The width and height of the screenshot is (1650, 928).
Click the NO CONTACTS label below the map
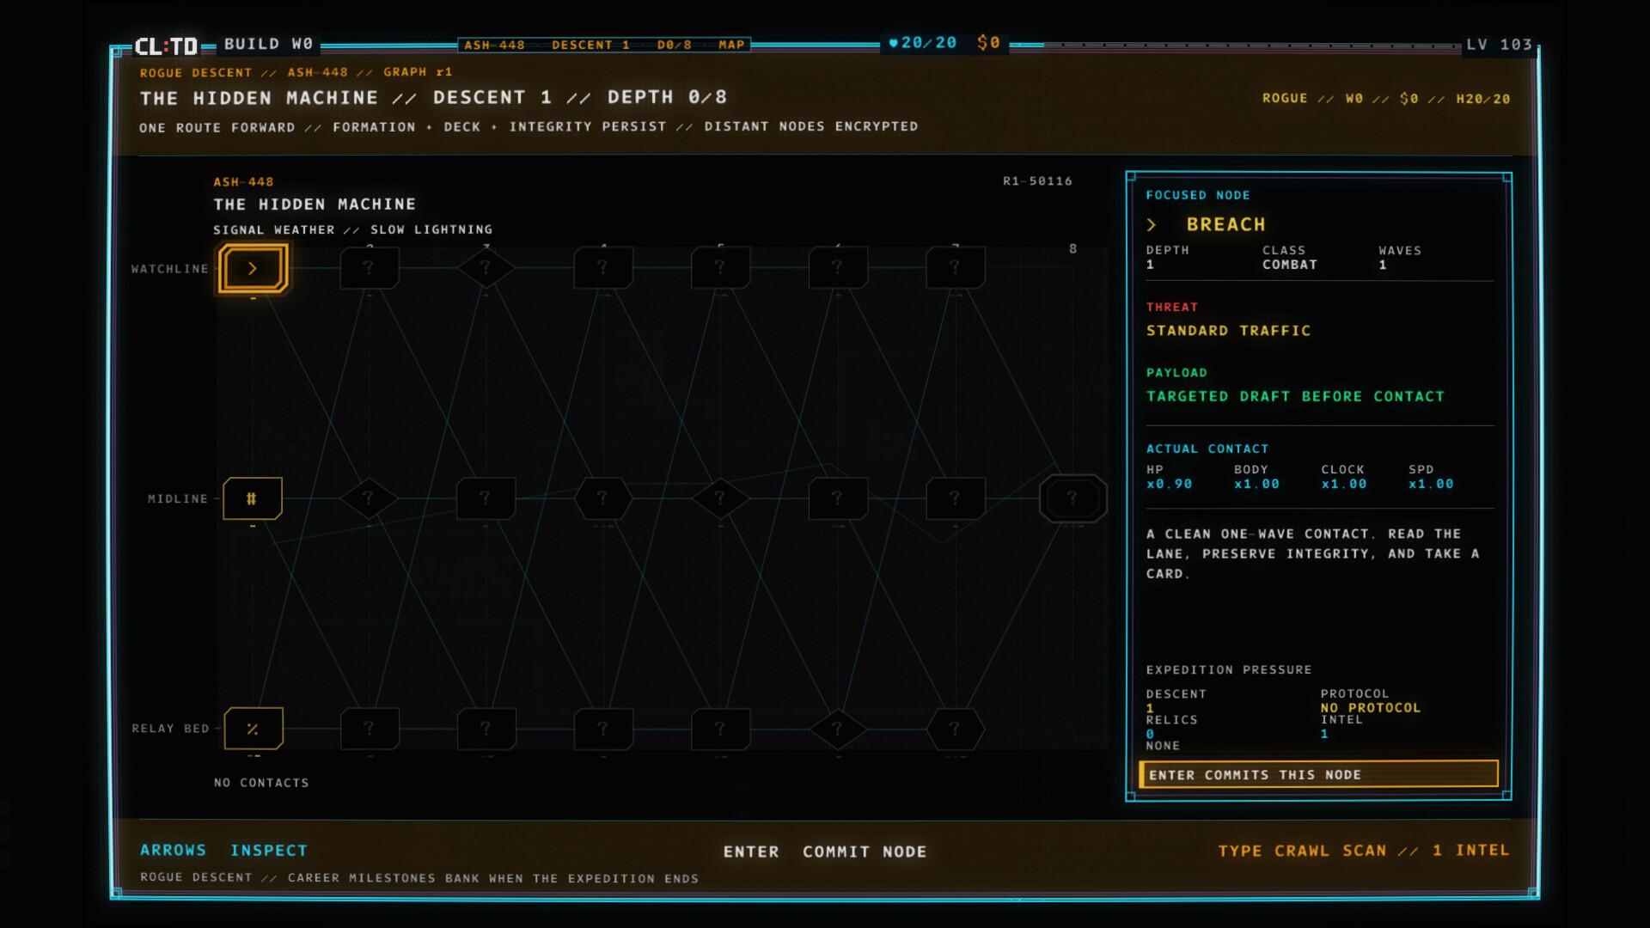[261, 783]
